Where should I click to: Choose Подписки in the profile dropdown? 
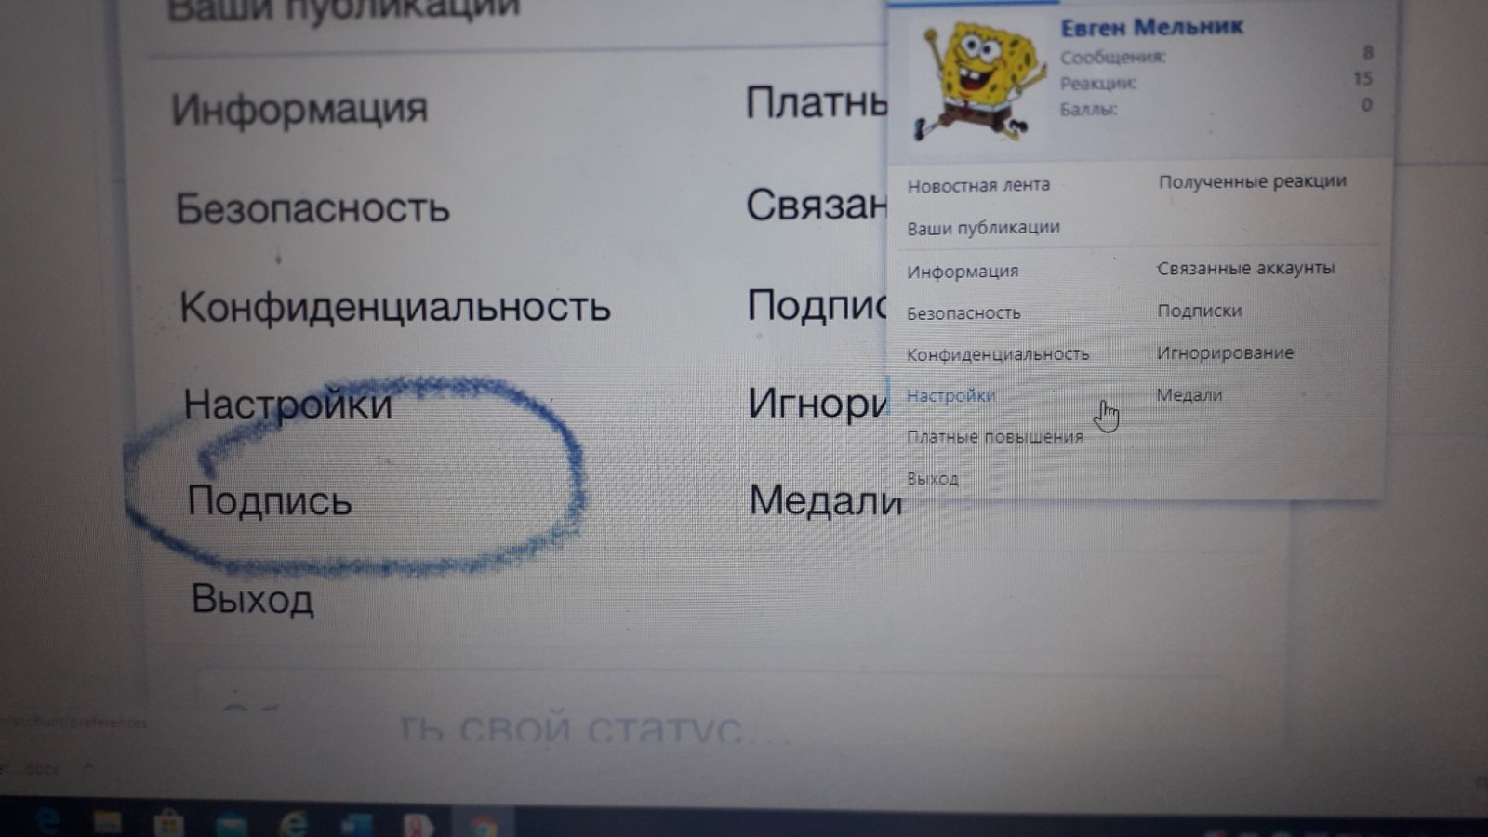1199,311
